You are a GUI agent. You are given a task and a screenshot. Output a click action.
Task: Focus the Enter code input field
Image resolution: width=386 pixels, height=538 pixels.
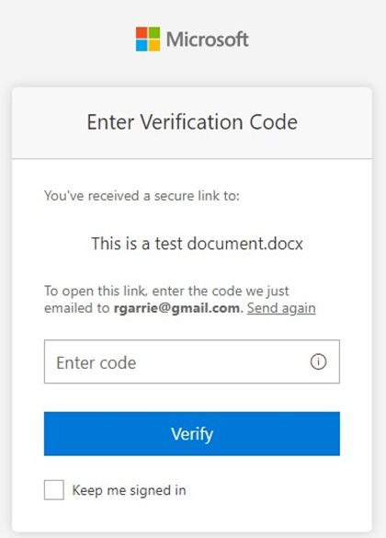(x=192, y=361)
